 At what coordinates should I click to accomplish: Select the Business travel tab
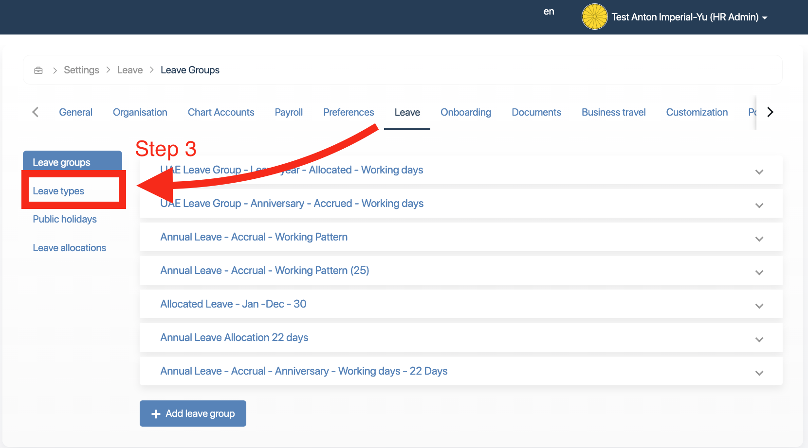point(613,112)
